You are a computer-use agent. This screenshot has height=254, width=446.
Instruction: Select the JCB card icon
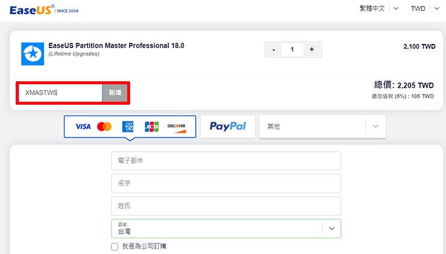coord(151,126)
